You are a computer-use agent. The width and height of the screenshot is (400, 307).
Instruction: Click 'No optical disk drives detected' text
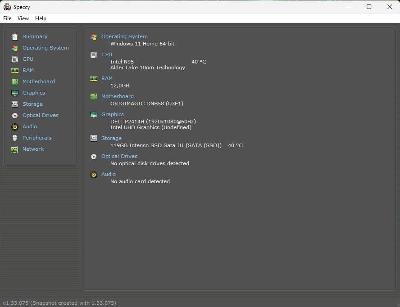click(x=150, y=163)
